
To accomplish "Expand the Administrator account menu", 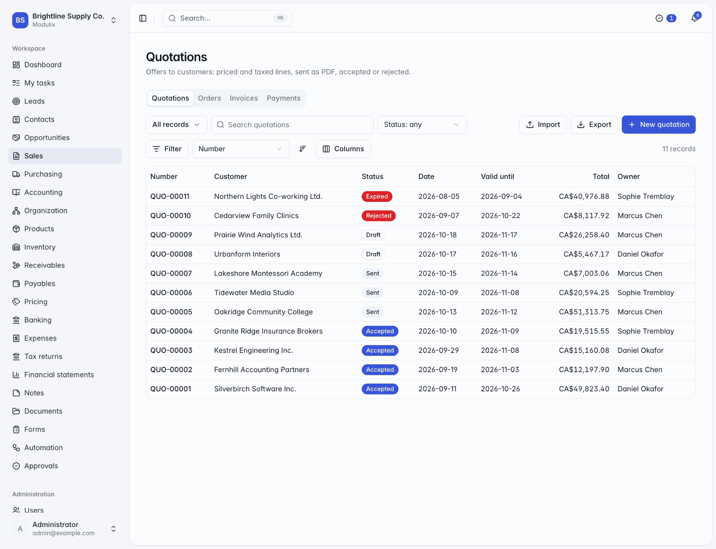I will (x=65, y=529).
